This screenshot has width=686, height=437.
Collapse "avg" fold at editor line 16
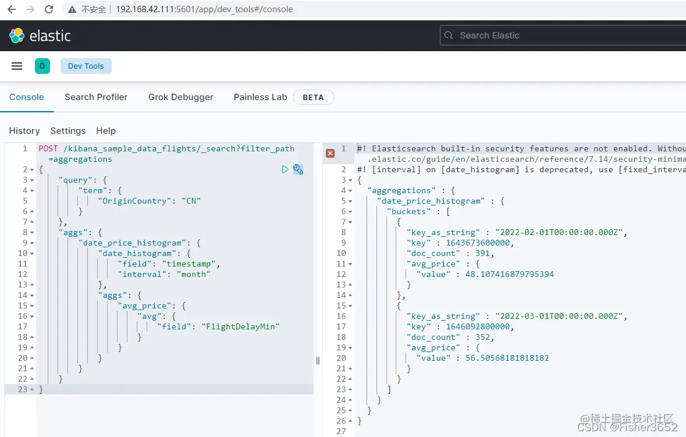click(32, 317)
